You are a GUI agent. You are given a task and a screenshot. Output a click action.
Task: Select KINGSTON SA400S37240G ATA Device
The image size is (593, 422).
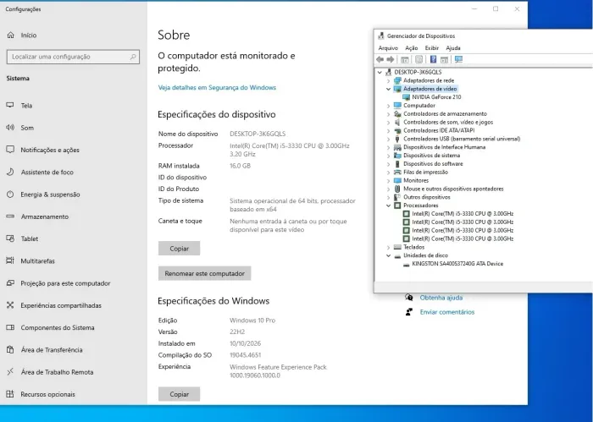click(x=457, y=264)
